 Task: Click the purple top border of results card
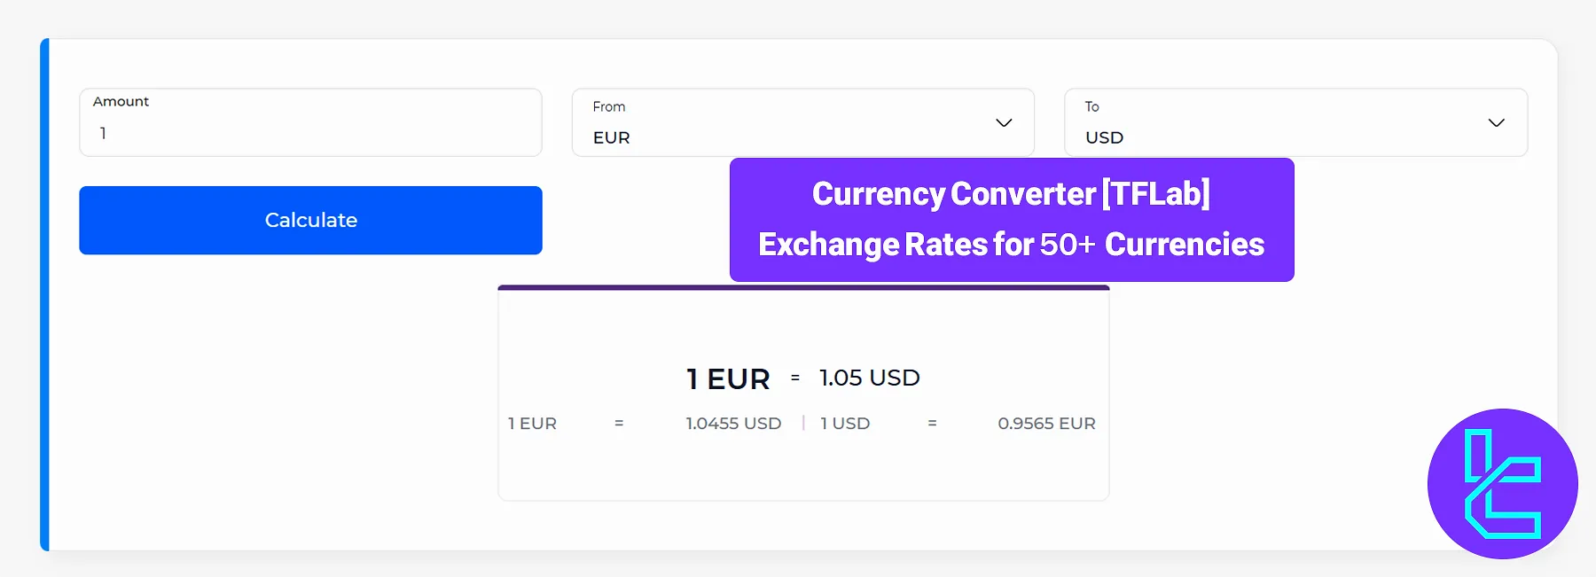803,287
